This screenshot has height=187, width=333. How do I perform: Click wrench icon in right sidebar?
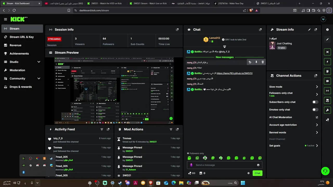(327, 110)
